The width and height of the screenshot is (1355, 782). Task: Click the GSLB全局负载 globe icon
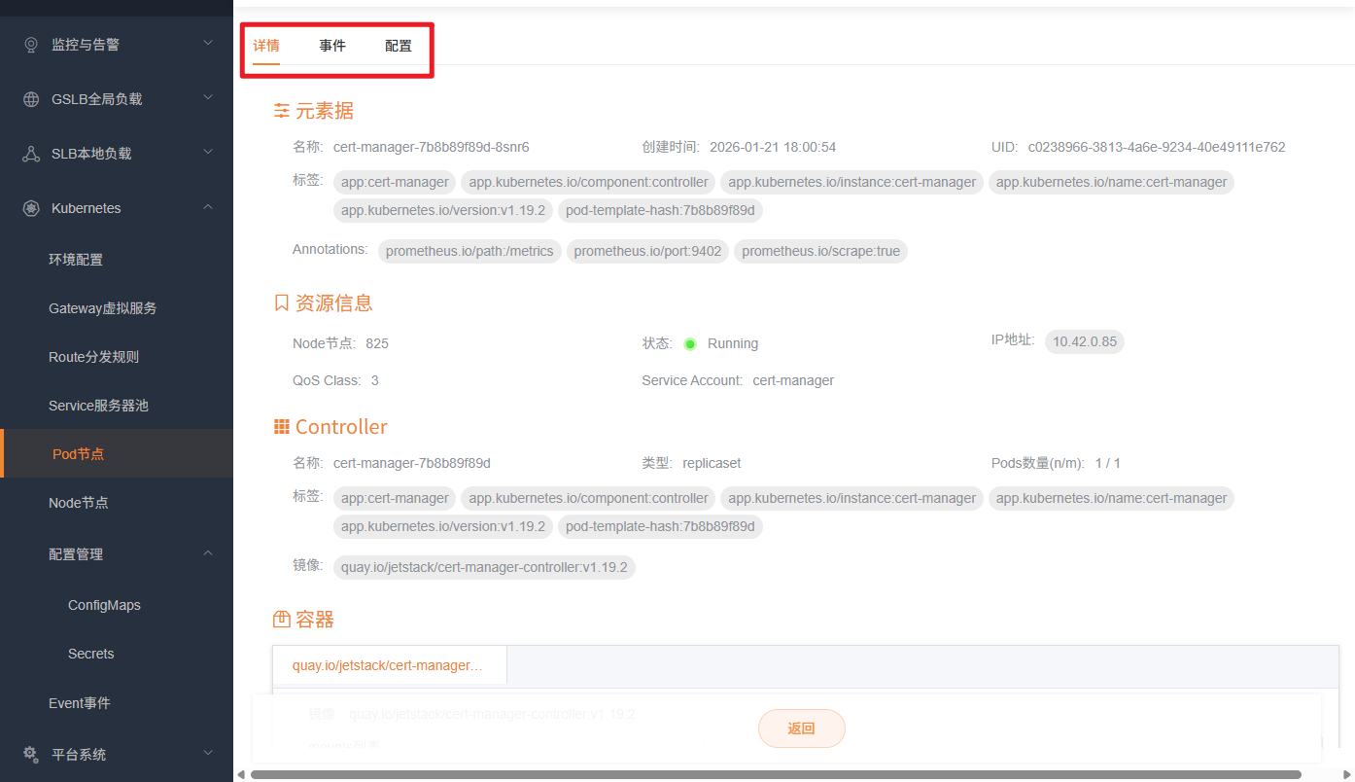[x=30, y=98]
